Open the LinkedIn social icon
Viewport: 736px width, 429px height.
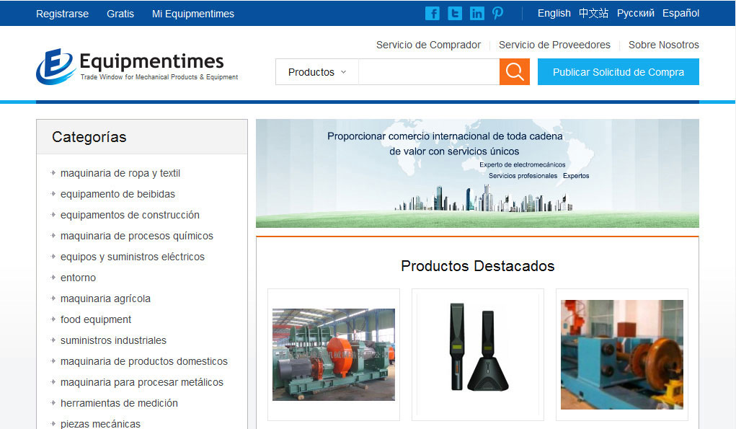(477, 13)
